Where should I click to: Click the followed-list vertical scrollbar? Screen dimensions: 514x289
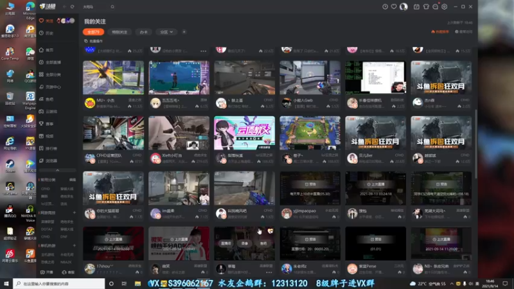coord(475,144)
